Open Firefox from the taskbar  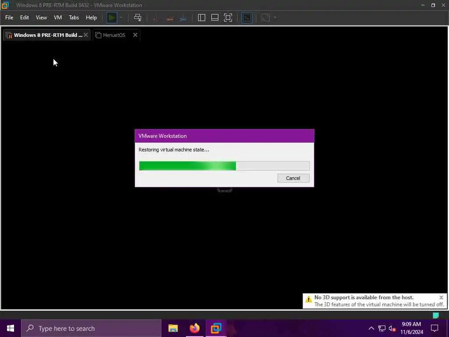point(194,328)
